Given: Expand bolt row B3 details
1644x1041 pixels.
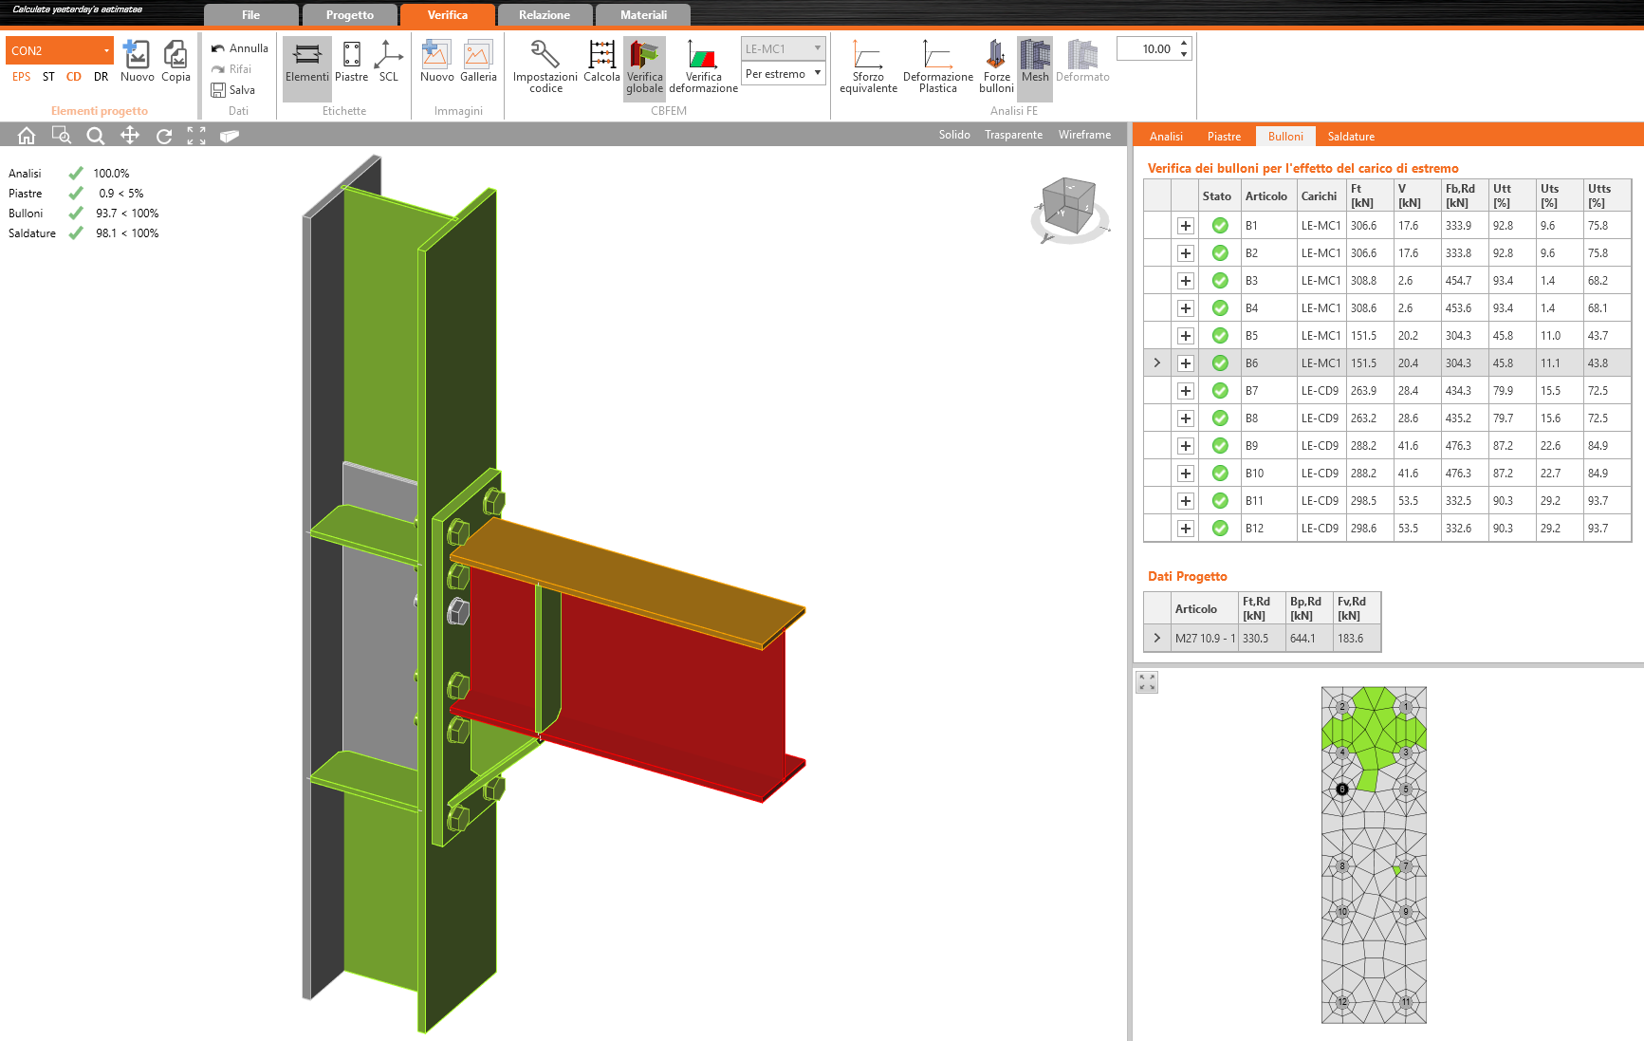Looking at the screenshot, I should tap(1185, 281).
